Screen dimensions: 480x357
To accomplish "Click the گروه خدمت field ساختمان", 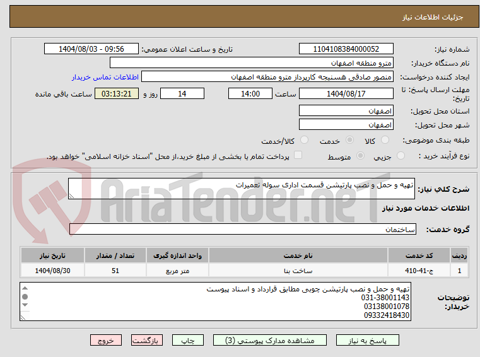I will coord(242,229).
